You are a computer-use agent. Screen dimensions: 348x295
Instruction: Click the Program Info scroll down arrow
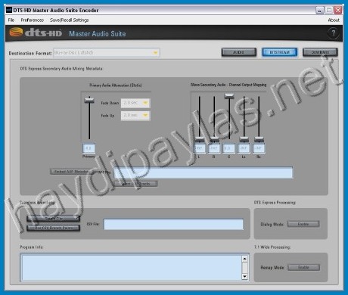click(244, 277)
